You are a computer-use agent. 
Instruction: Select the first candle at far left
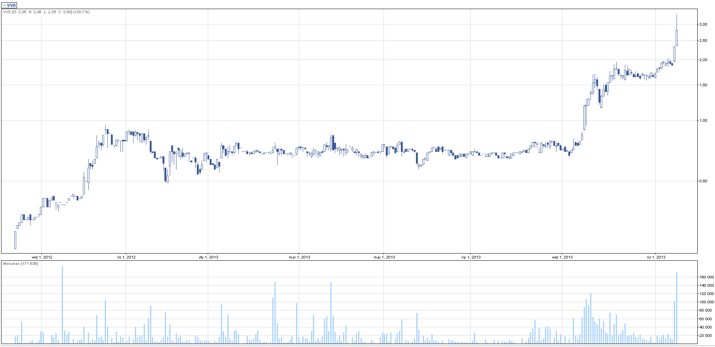15,240
